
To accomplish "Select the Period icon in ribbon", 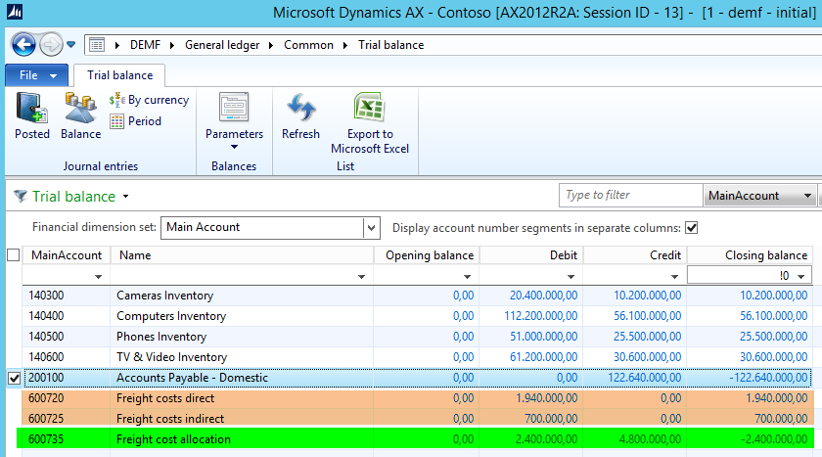I will pos(135,121).
